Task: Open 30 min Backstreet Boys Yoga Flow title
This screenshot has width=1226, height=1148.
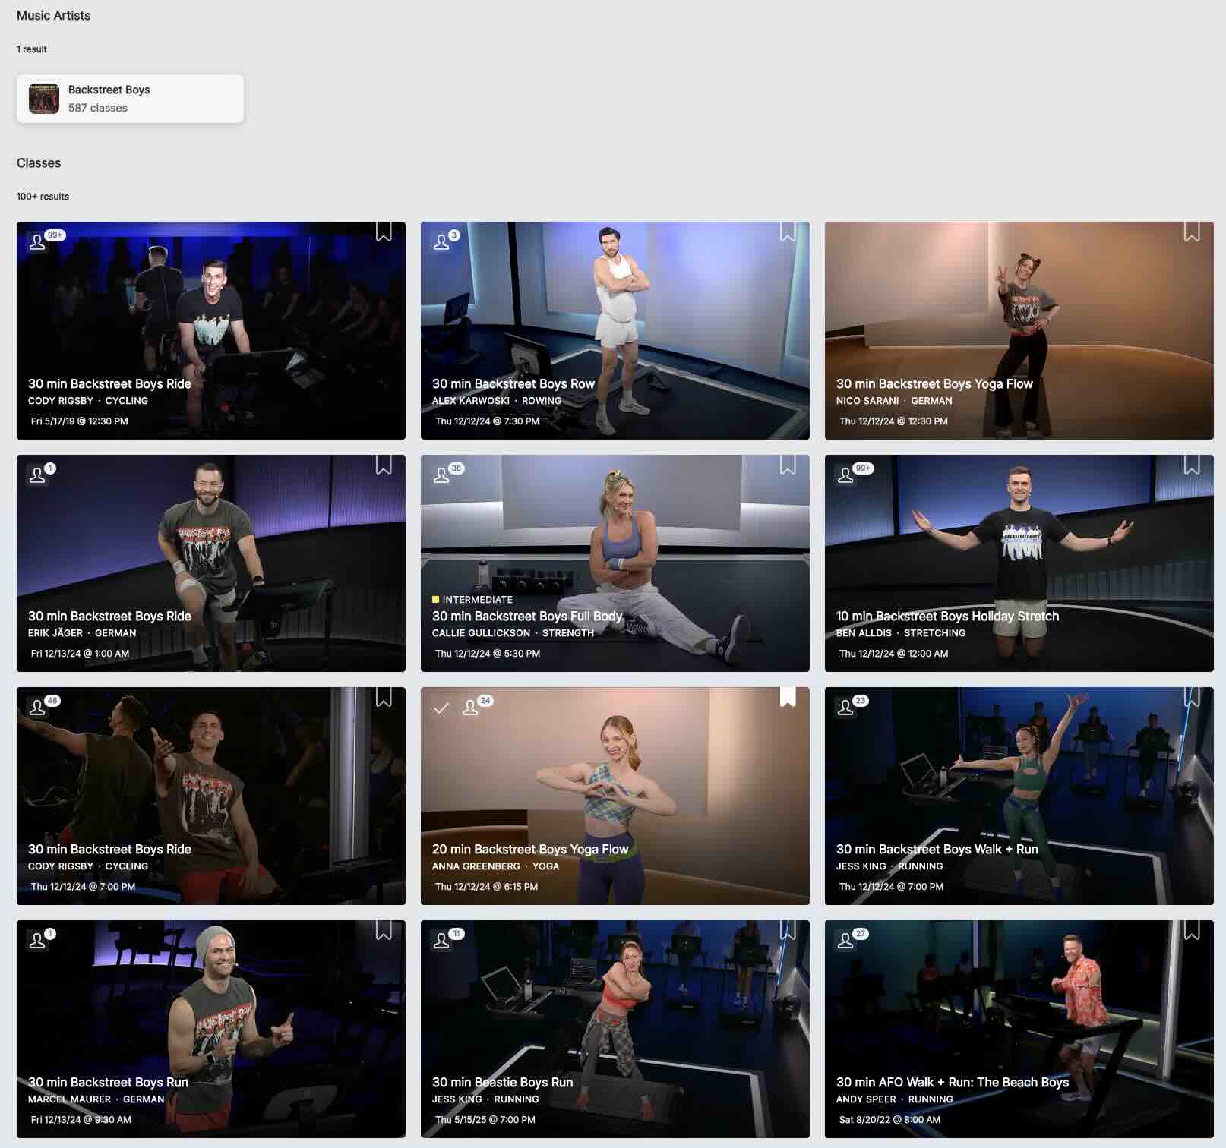Action: [x=934, y=383]
